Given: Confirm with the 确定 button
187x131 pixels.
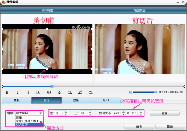Looking at the screenshot, I should [x=139, y=127].
